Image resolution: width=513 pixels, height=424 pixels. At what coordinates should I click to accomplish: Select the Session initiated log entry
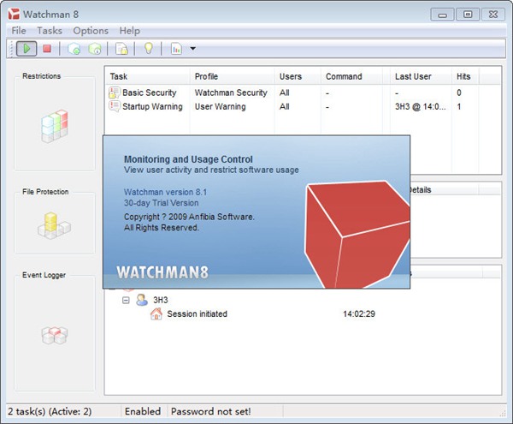pos(197,314)
